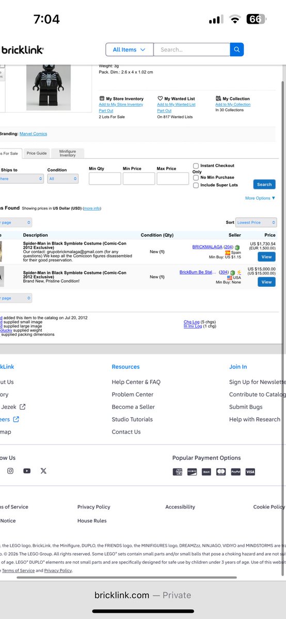
Task: Focus the Max Price input field
Action: (173, 178)
